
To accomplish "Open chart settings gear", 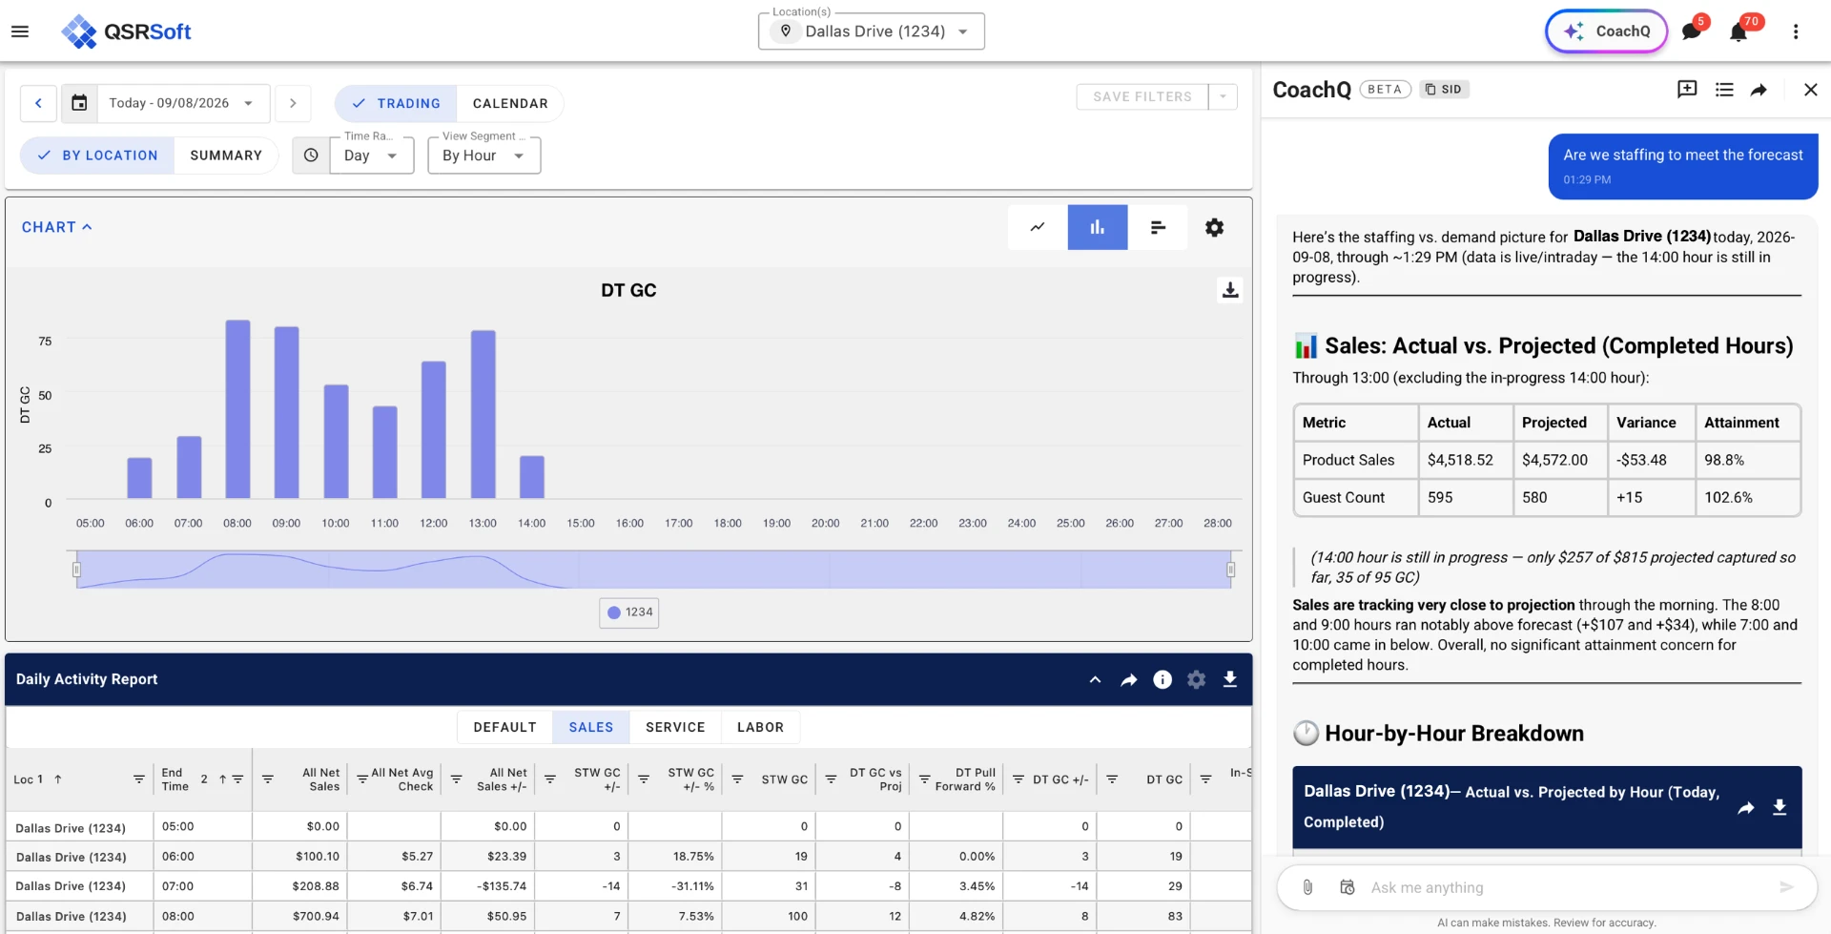I will point(1214,227).
